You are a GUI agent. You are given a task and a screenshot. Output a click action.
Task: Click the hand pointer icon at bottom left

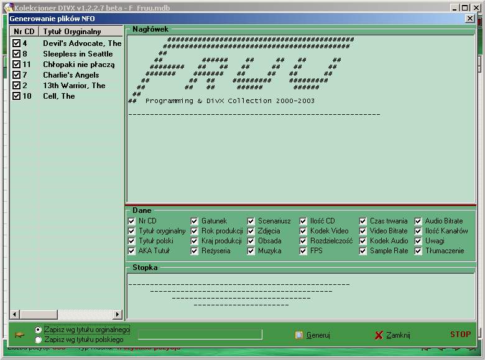tap(20, 335)
